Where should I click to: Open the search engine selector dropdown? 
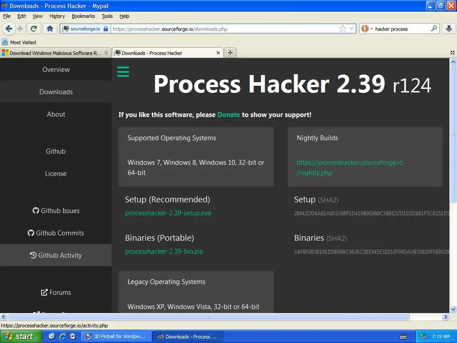367,29
